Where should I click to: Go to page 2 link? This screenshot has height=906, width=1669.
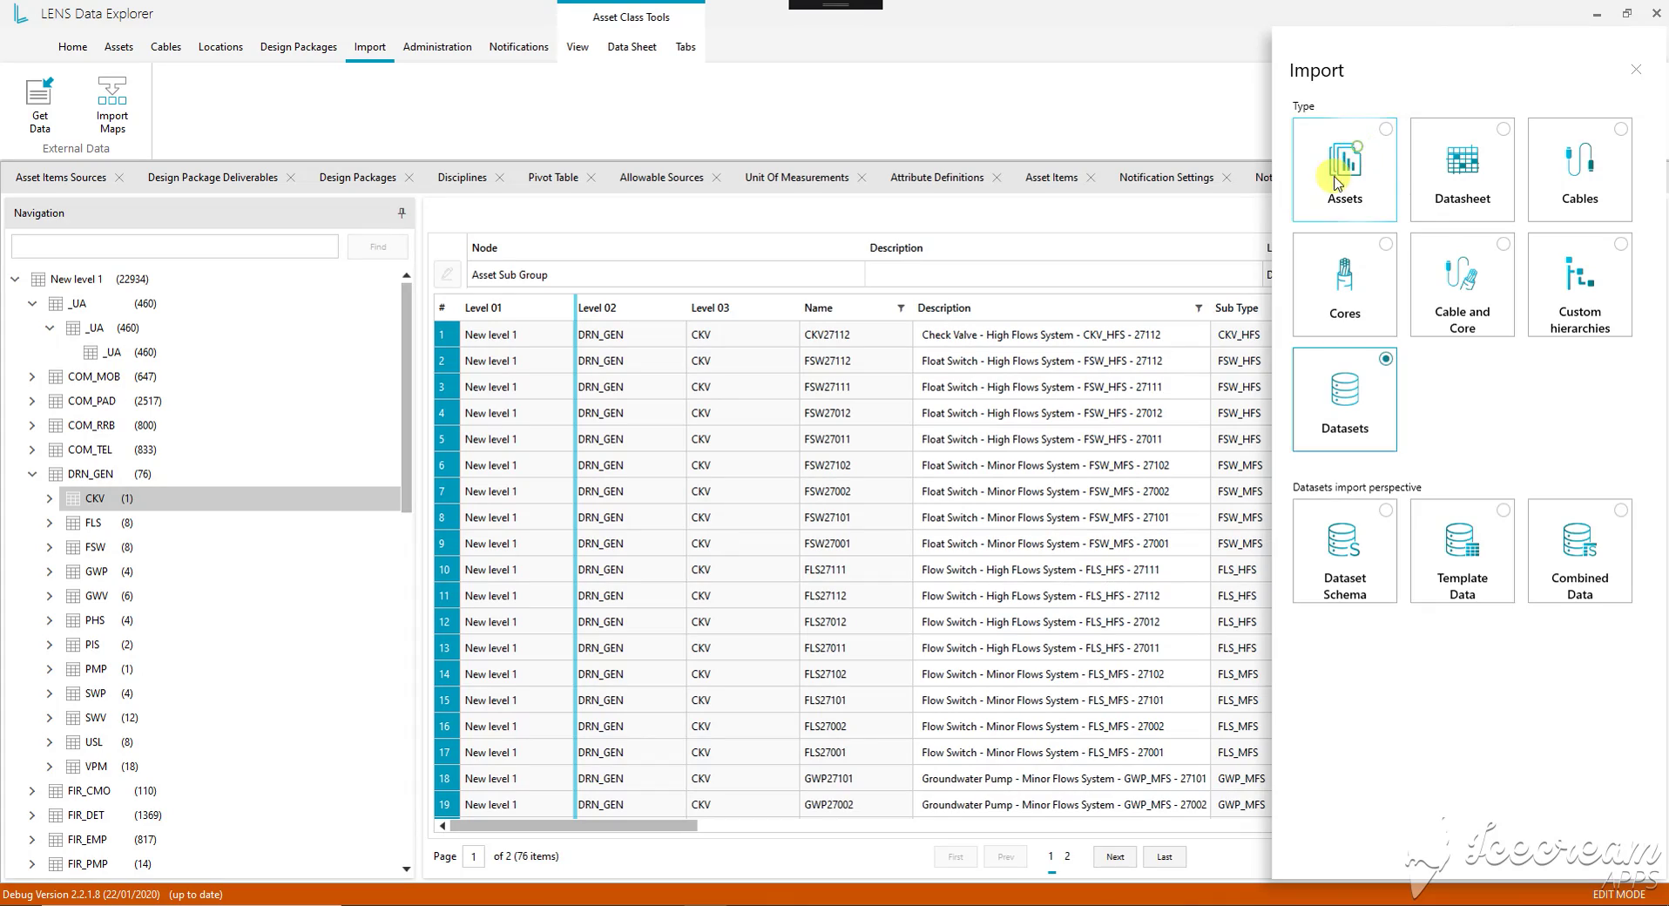point(1067,856)
